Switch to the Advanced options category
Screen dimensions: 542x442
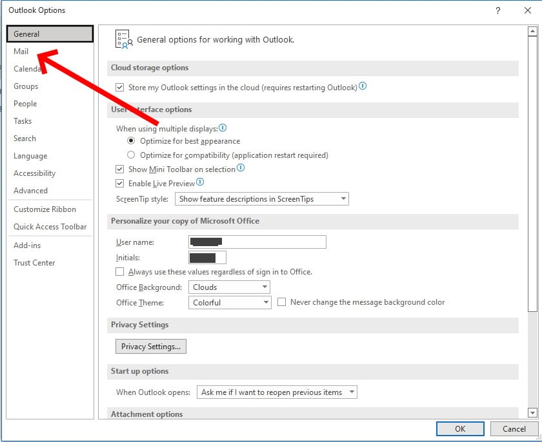[30, 191]
